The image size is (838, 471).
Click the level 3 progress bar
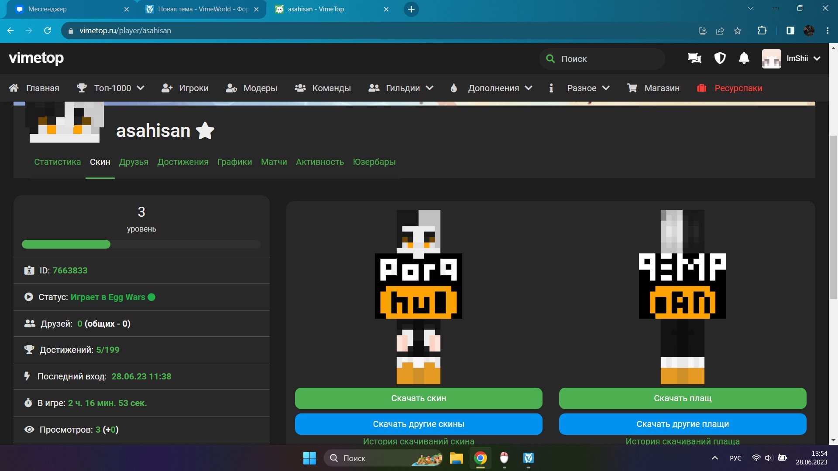[141, 244]
